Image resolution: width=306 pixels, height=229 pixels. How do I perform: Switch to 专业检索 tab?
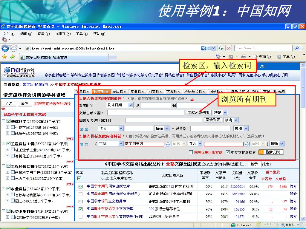coord(137,91)
